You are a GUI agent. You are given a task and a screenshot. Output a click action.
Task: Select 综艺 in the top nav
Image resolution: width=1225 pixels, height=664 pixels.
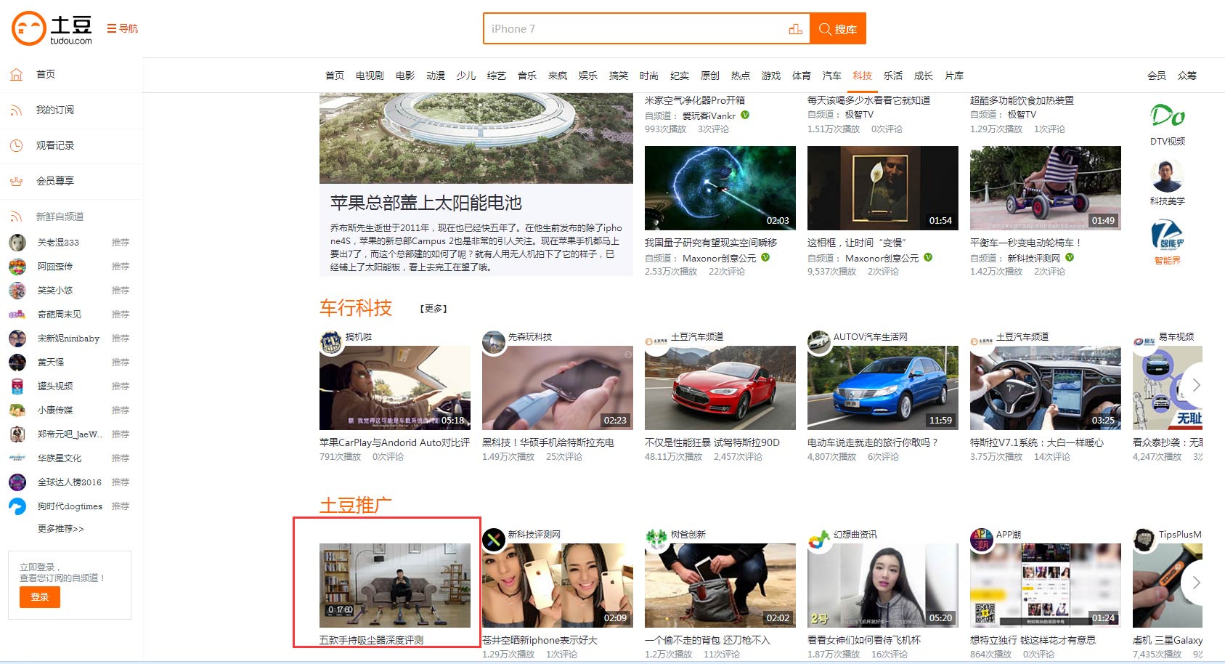pyautogui.click(x=497, y=76)
